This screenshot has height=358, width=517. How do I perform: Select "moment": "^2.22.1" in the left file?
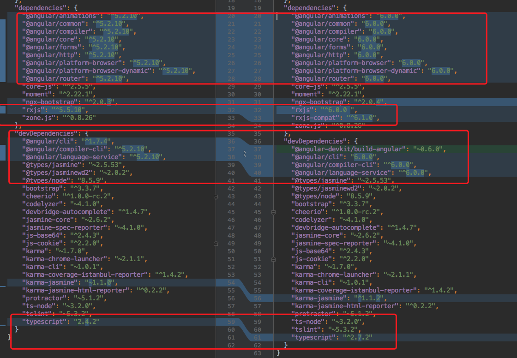pos(59,94)
